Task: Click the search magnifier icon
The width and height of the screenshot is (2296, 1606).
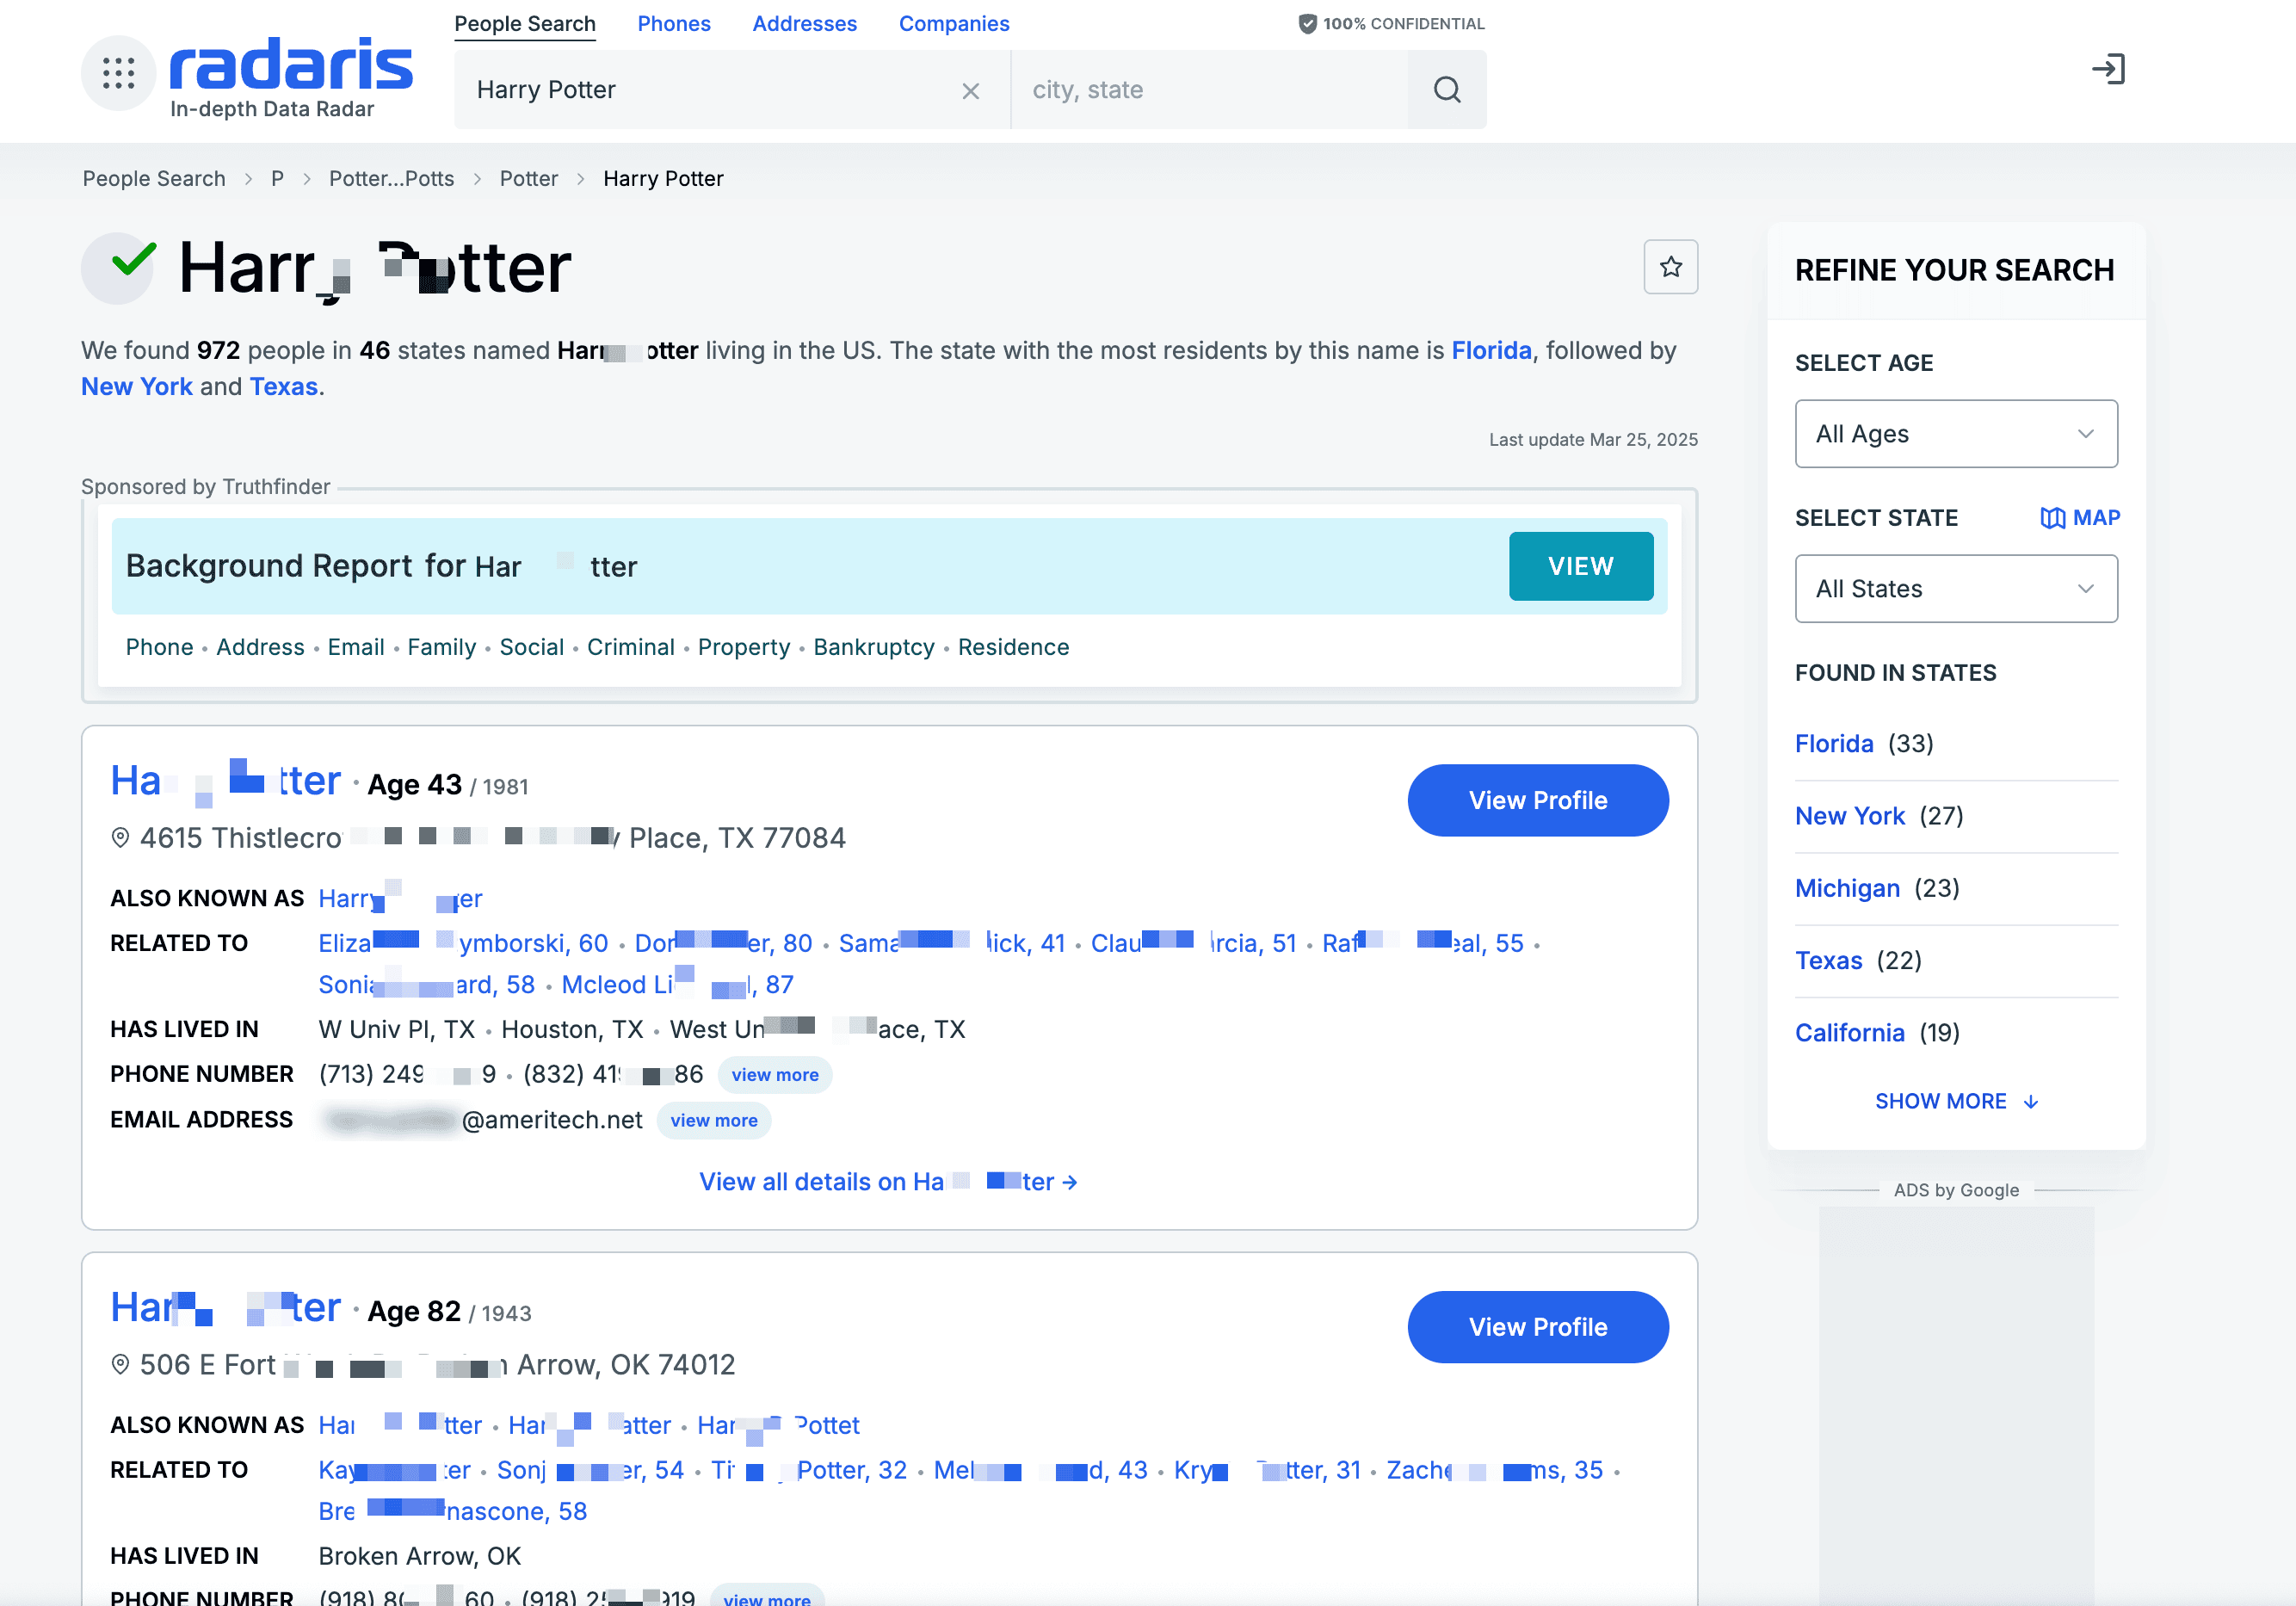Action: tap(1446, 90)
